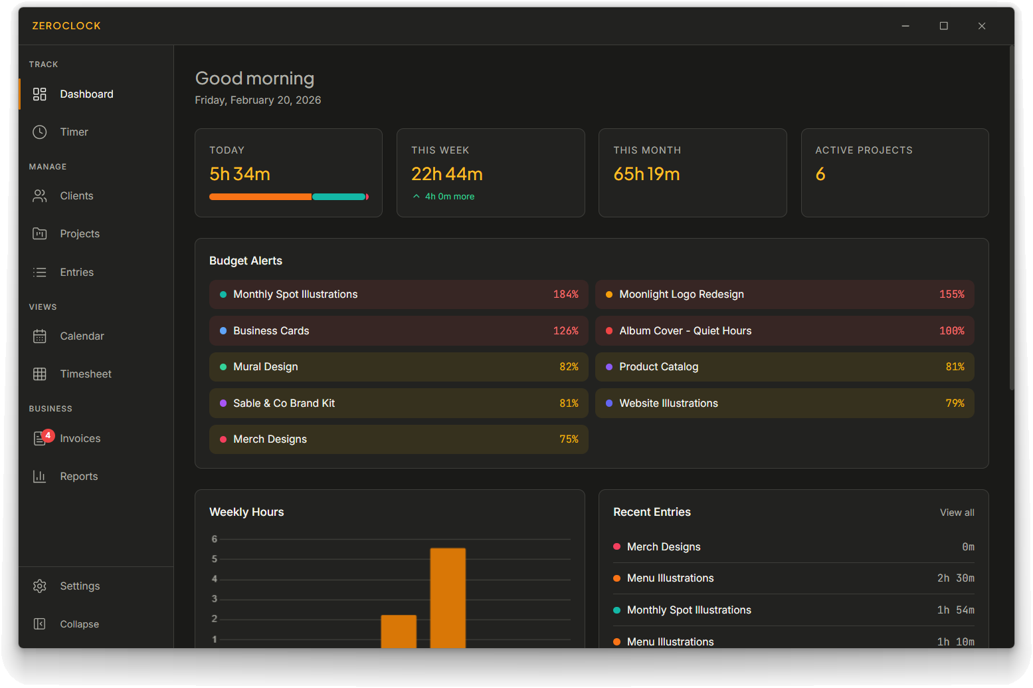
Task: Click the progress bar on the Today card
Action: point(288,196)
